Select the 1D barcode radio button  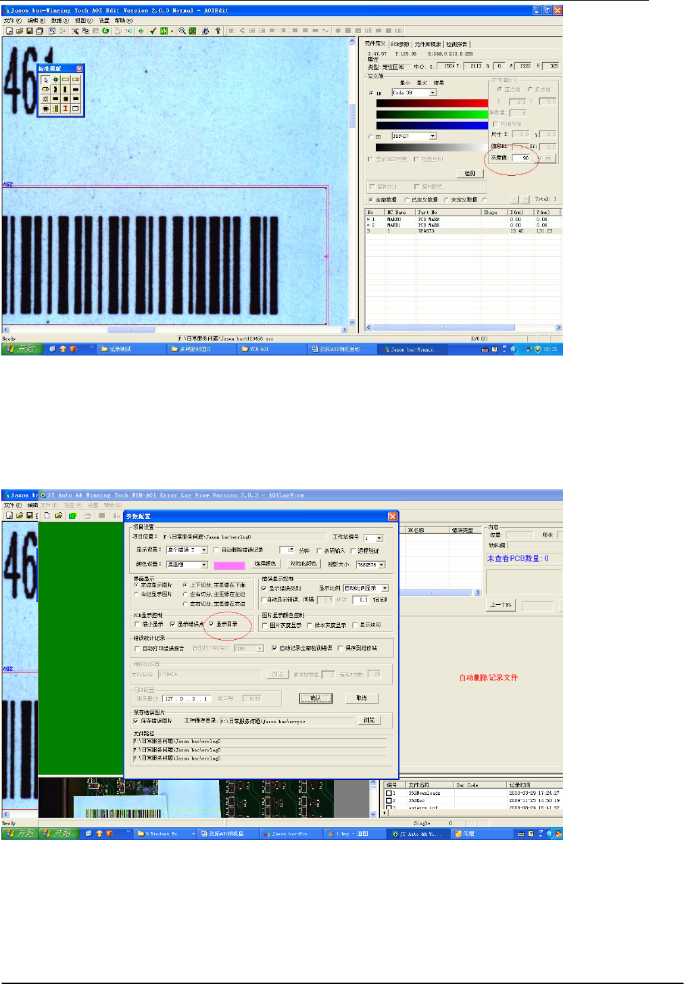point(371,93)
